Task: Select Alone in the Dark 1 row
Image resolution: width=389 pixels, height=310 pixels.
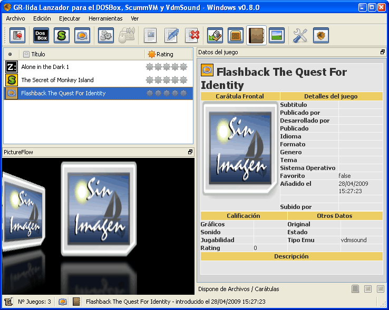Action: (99, 67)
